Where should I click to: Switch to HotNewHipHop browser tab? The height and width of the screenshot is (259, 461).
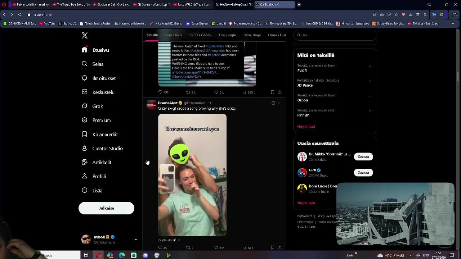point(233,5)
